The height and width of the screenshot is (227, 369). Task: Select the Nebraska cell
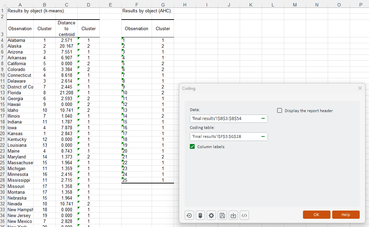20,198
